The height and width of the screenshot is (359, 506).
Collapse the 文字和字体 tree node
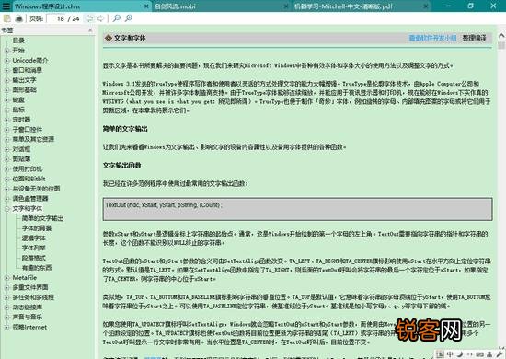6,209
